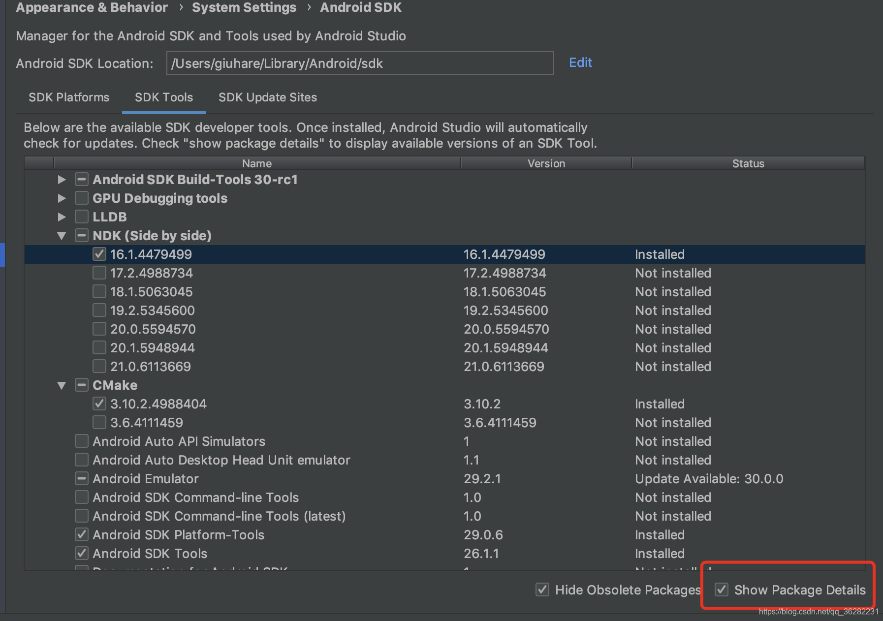Collapse the NDK (Side by side) group
This screenshot has width=883, height=621.
coord(62,236)
